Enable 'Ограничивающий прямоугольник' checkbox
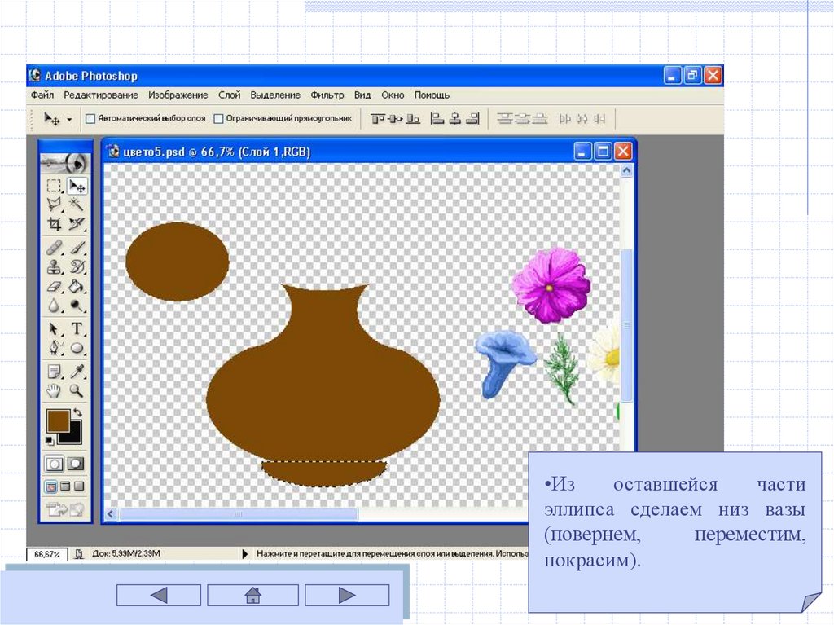The height and width of the screenshot is (625, 834). pos(218,119)
